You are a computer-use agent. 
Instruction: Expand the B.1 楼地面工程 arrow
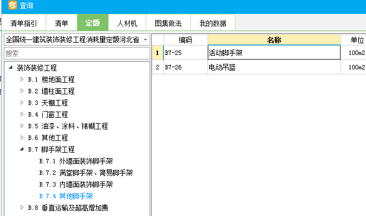pos(22,79)
